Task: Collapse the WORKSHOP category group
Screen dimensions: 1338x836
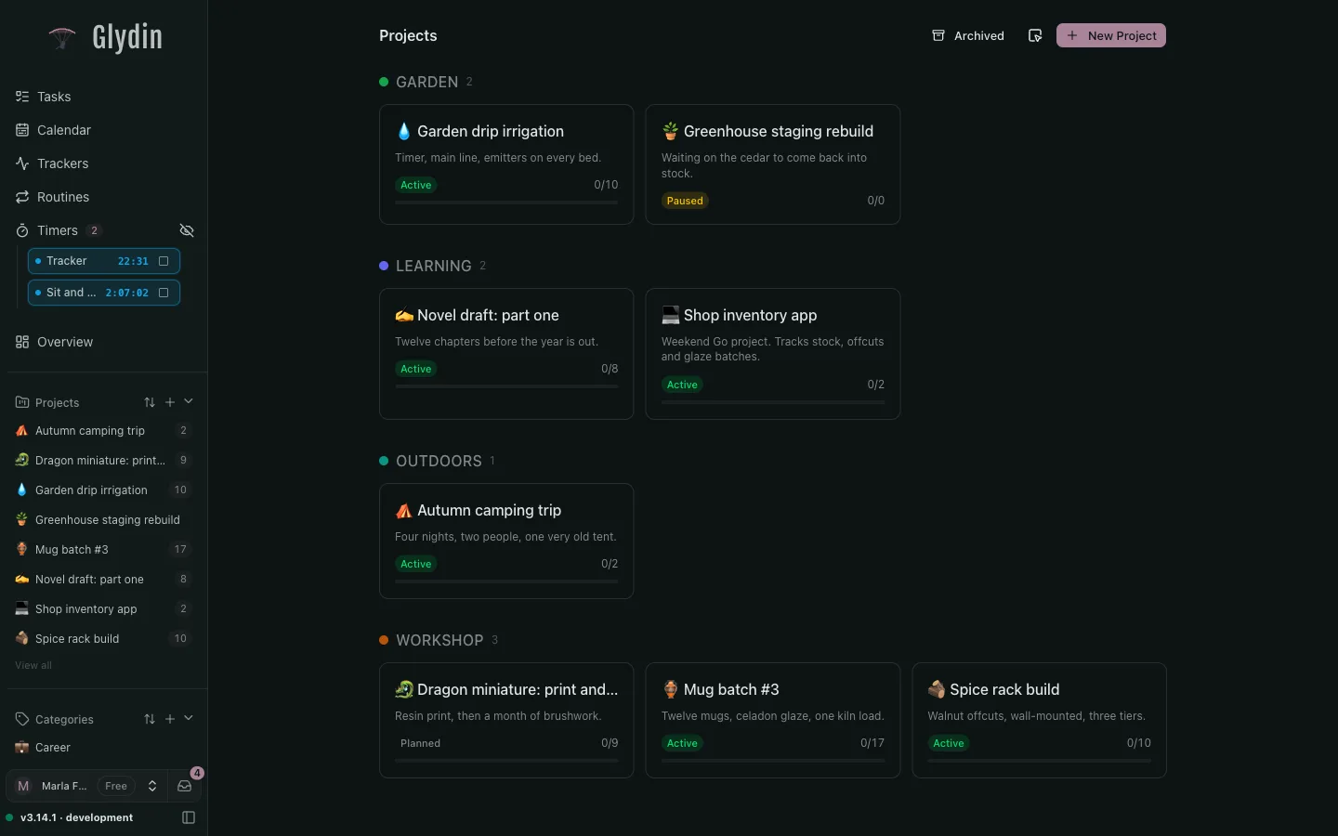Action: (439, 640)
